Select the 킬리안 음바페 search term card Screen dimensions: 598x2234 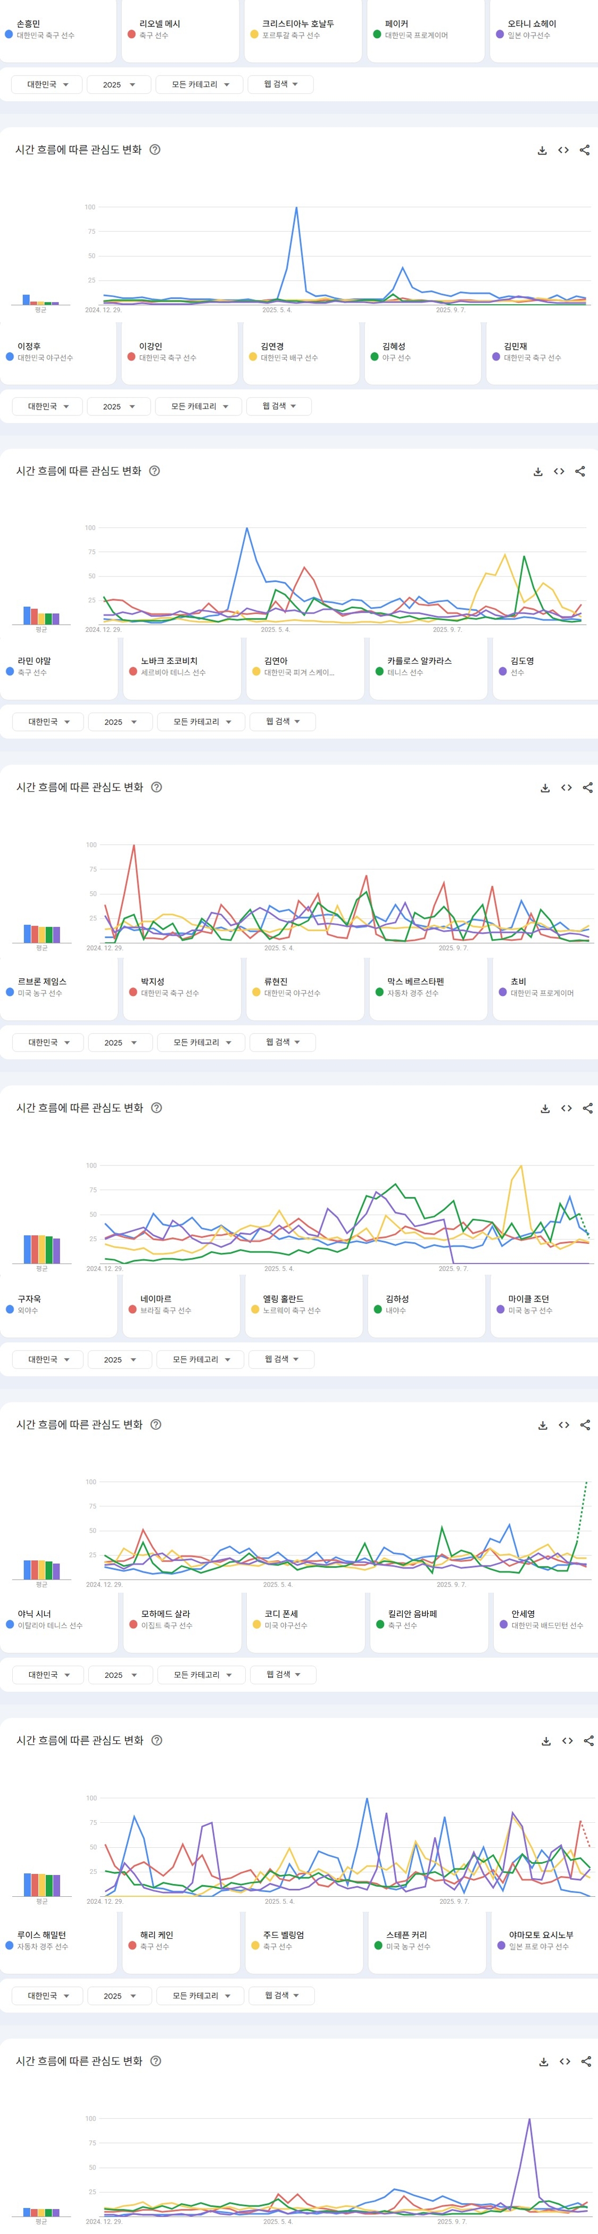[x=426, y=1619]
